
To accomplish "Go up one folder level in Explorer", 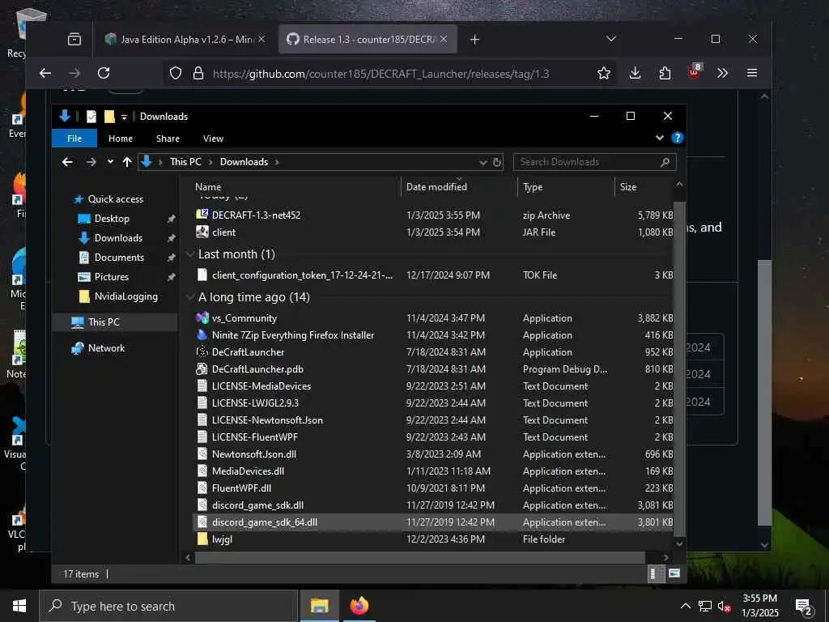I will coord(127,162).
